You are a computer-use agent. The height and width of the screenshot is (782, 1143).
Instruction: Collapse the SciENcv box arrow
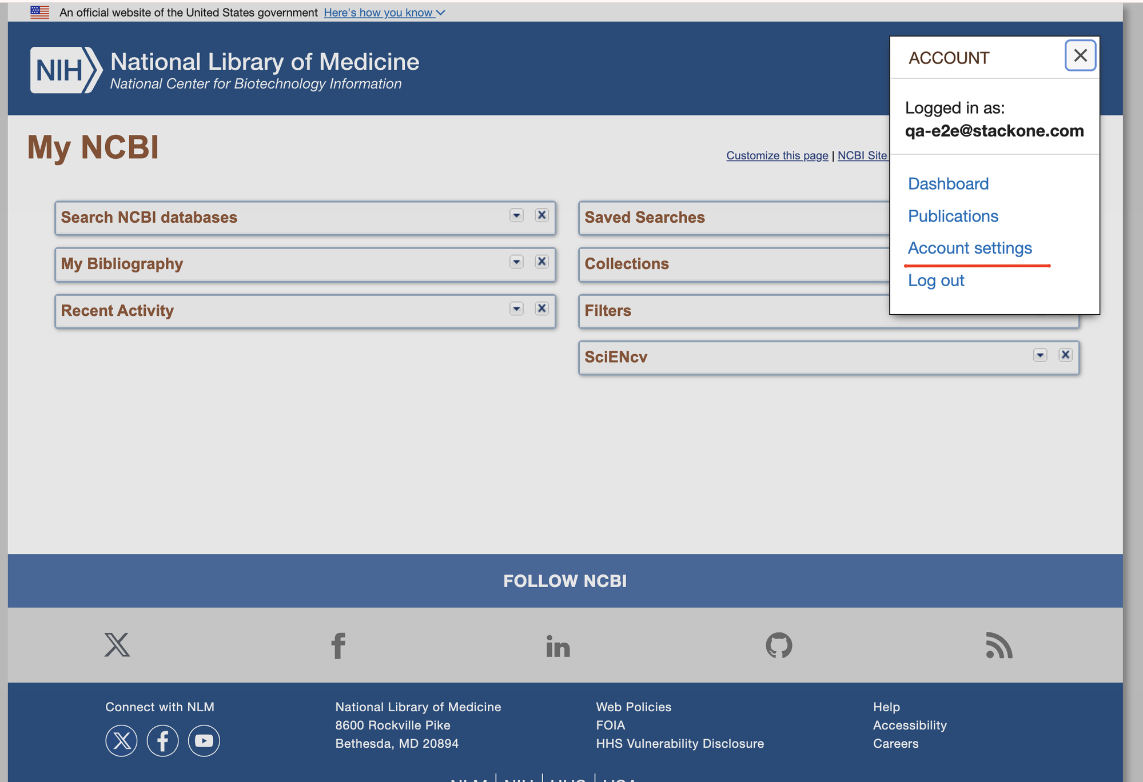point(1040,355)
